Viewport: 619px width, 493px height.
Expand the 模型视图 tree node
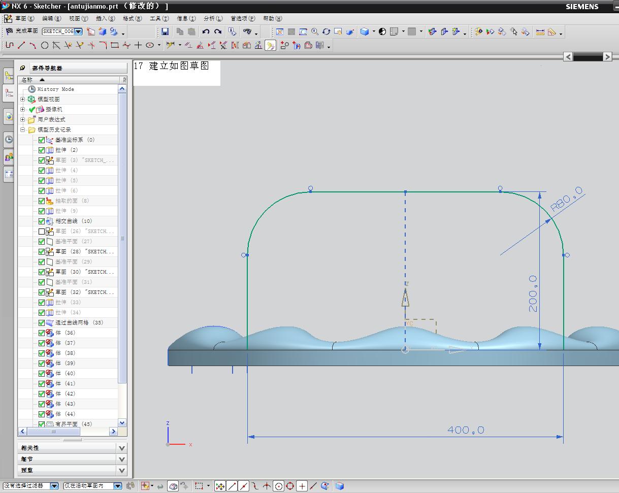(22, 99)
